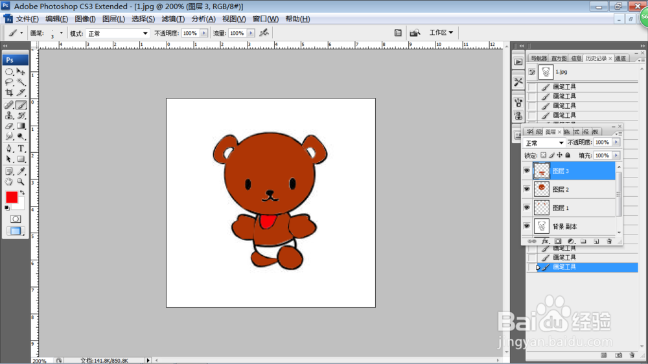Select the Crop tool
The height and width of the screenshot is (364, 648).
(x=9, y=93)
